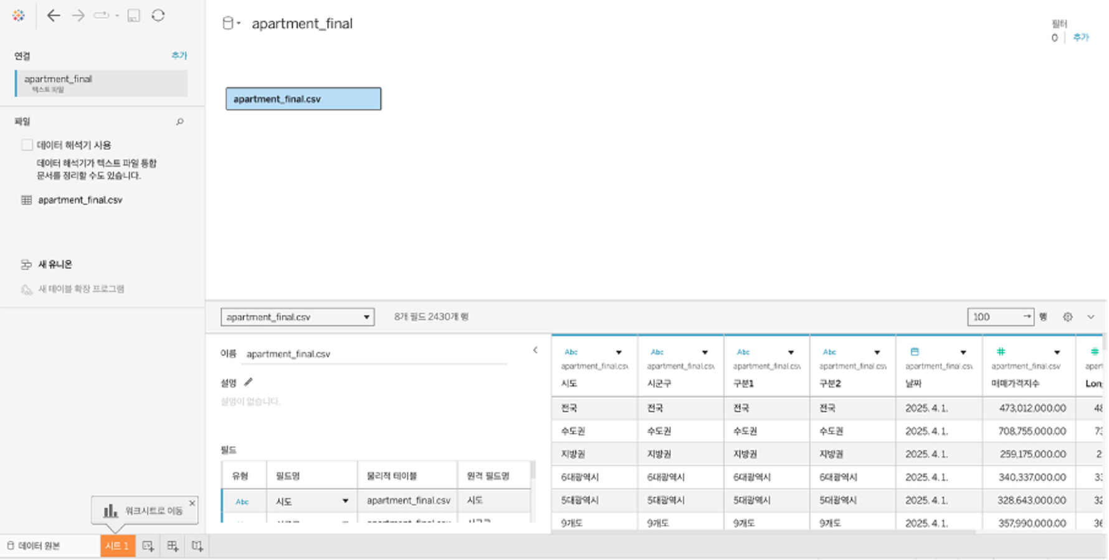Click the Abc type icon above 구분2 column
The image size is (1109, 560).
829,352
